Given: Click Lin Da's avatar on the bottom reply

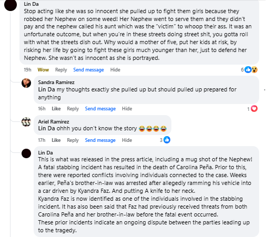Looking at the screenshot, I should tap(26, 153).
